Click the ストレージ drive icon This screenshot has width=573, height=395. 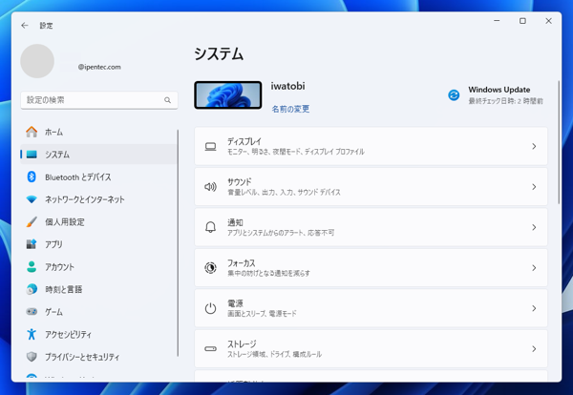pos(210,349)
